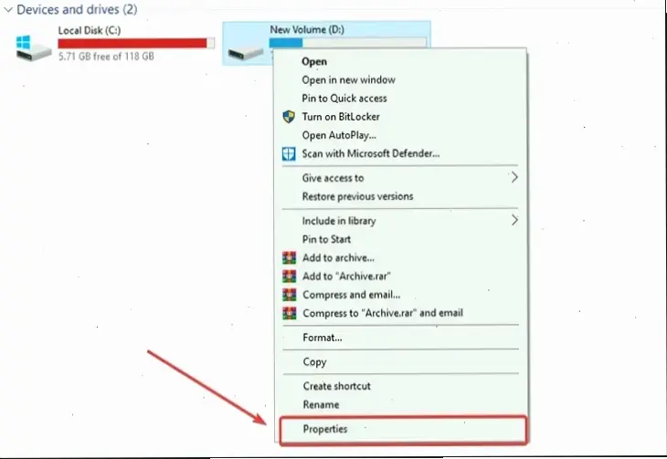Select the Local Disk (C:) drive icon
This screenshot has width=667, height=459.
34,48
